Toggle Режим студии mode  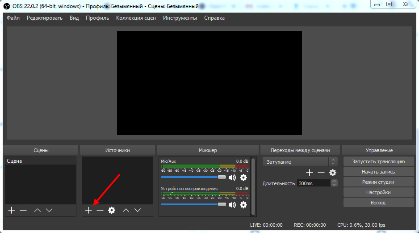pos(378,182)
